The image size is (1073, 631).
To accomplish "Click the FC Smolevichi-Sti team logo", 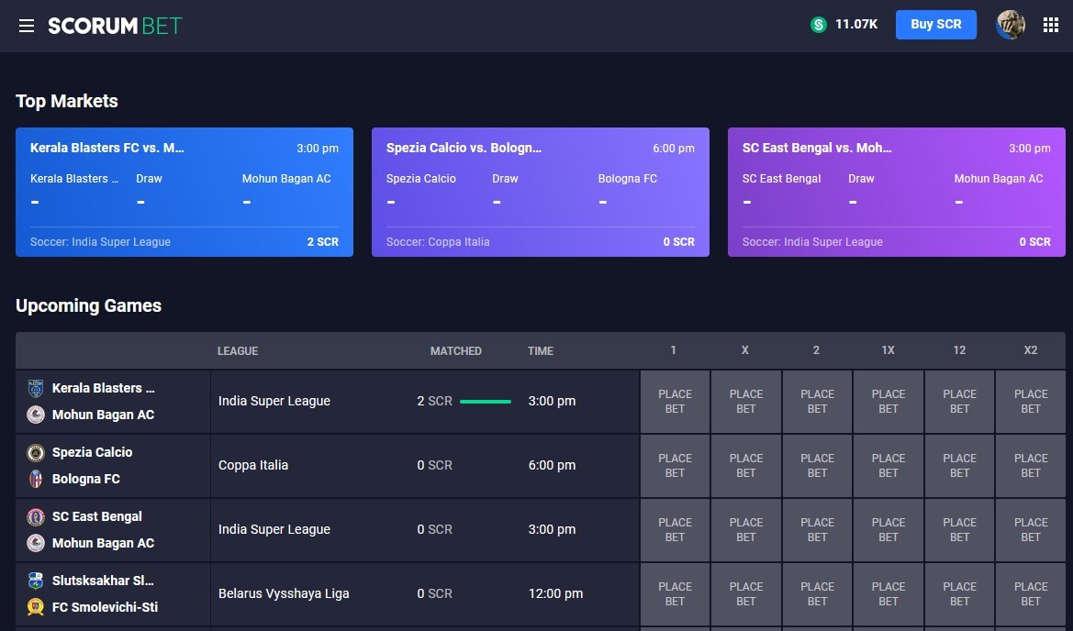I will click(x=36, y=606).
